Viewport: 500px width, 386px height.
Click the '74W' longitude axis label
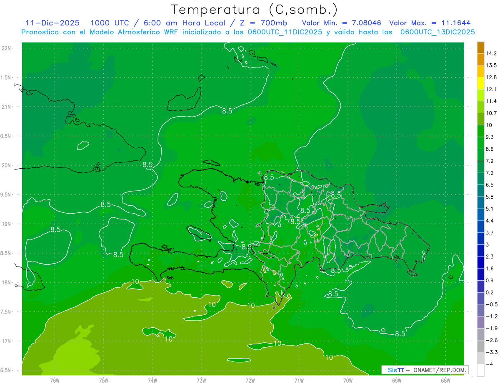pos(152,381)
